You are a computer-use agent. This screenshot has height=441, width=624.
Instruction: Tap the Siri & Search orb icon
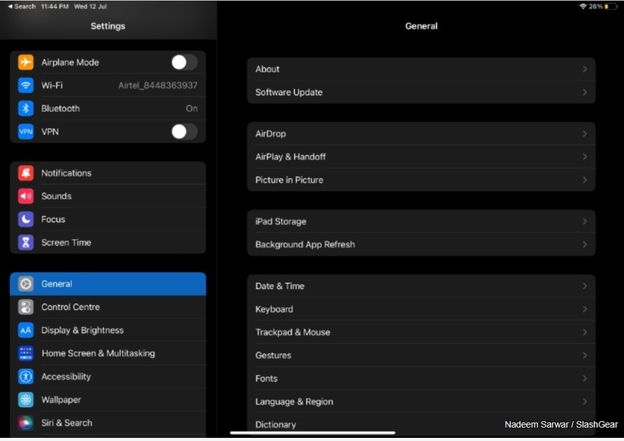click(x=26, y=422)
